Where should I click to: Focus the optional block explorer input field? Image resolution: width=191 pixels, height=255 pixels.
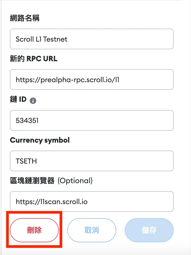[x=92, y=201]
